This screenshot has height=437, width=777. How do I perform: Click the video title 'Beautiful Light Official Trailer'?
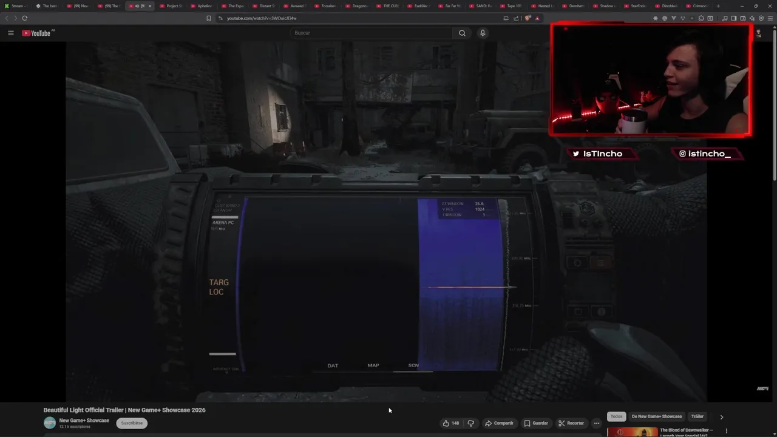click(x=124, y=410)
